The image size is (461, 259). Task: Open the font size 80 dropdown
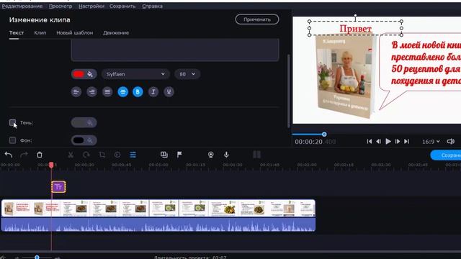point(187,74)
